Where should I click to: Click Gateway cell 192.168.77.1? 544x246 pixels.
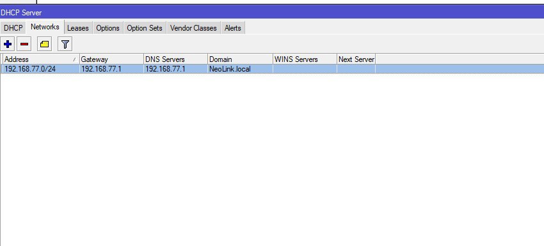(111, 69)
